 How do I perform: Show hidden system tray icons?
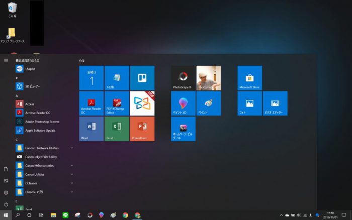(x=281, y=215)
